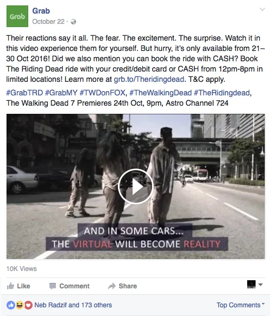Expand the post-as profile selector dropdown
The width and height of the screenshot is (270, 316).
tap(255, 285)
